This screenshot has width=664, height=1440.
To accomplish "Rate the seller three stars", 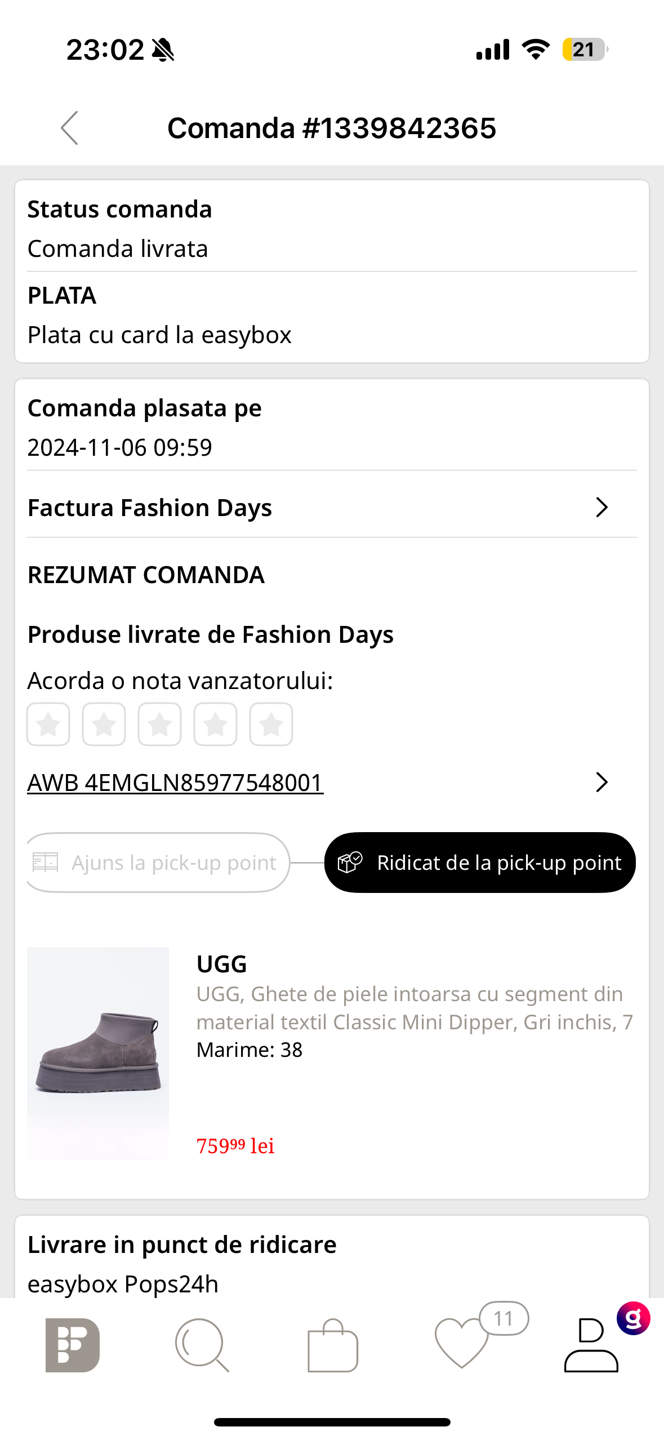I will [160, 724].
